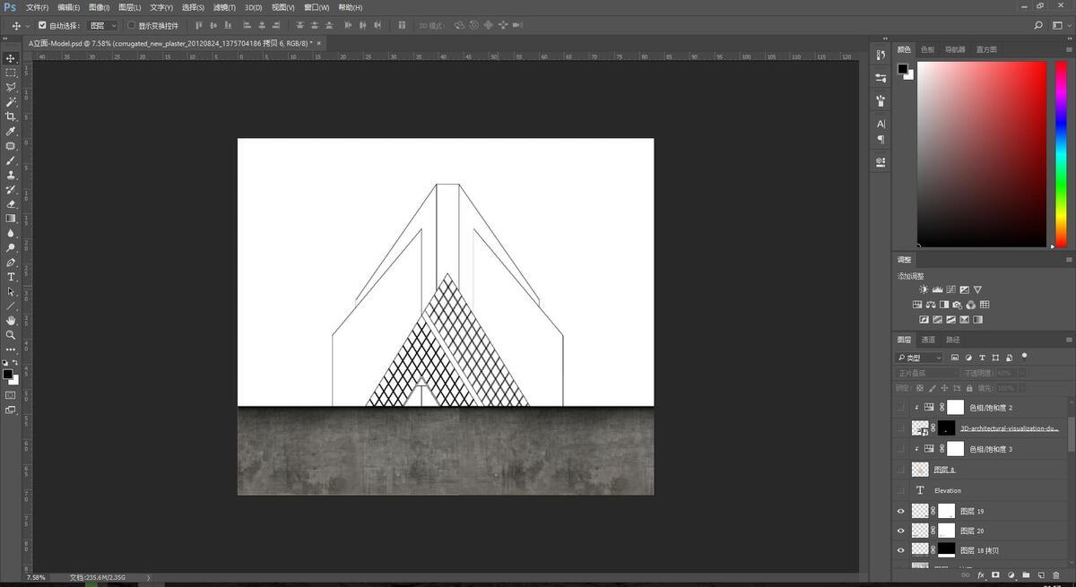The height and width of the screenshot is (587, 1076).
Task: Select the Path Selection arrow tool
Action: [11, 291]
